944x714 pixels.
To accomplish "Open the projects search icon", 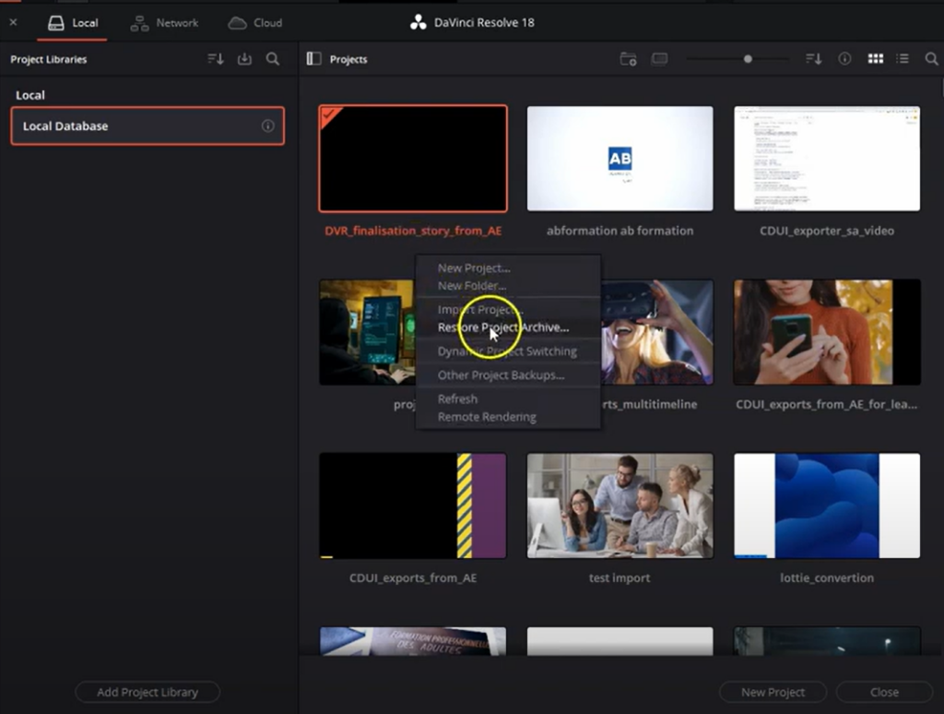I will coord(929,59).
